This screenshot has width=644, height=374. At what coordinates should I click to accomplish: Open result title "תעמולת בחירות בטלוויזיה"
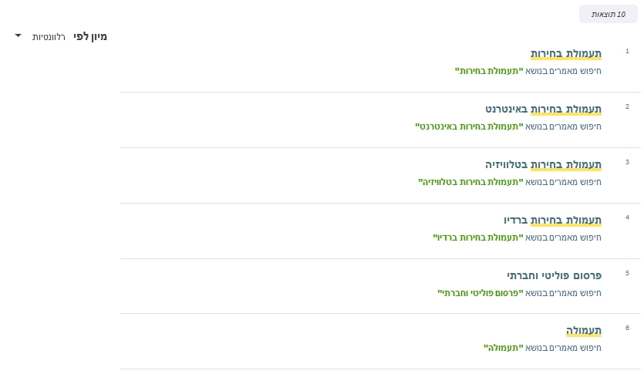tap(543, 164)
